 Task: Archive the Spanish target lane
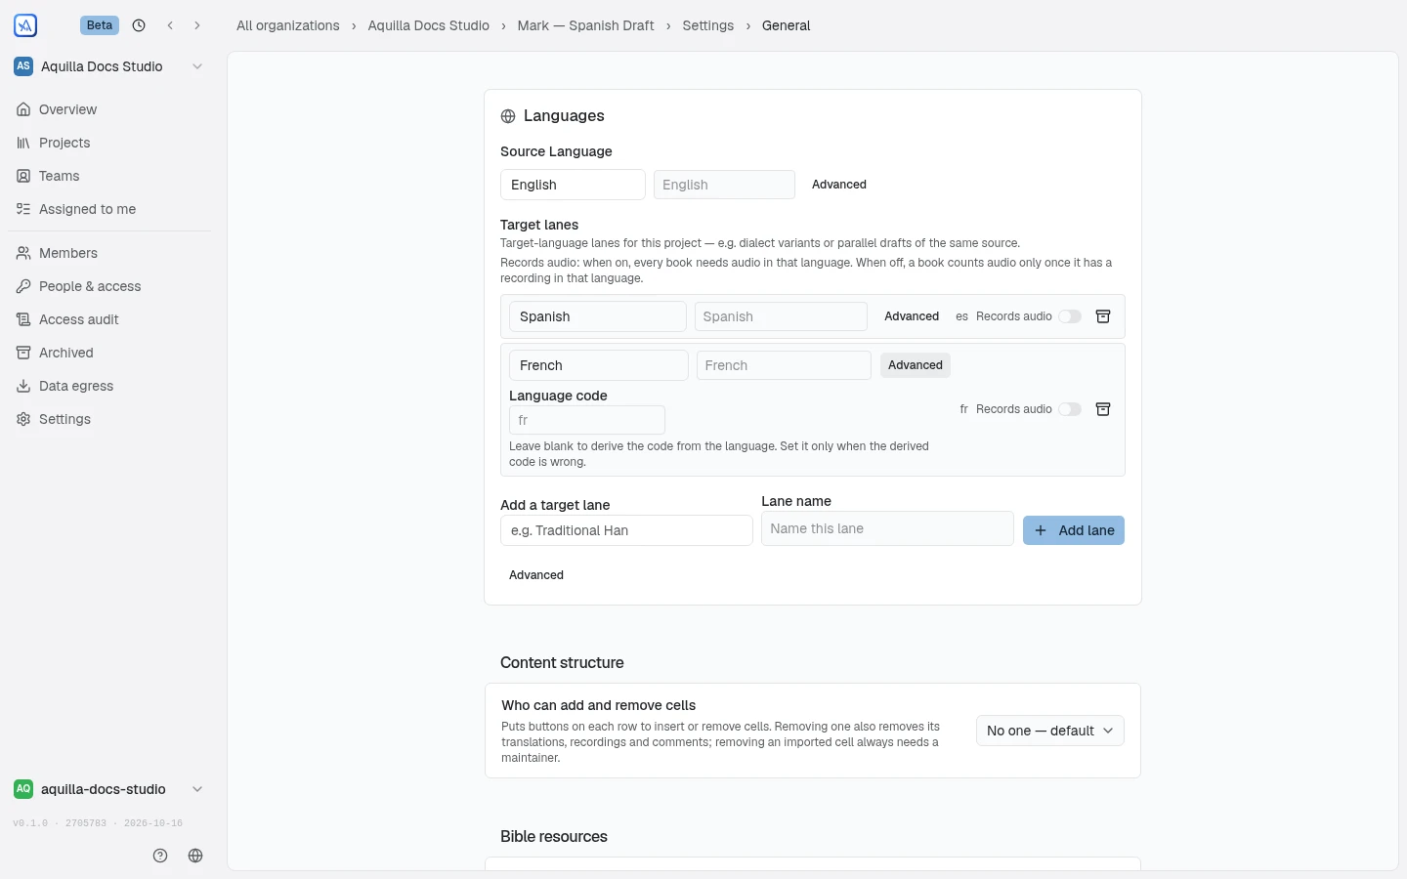tap(1103, 316)
